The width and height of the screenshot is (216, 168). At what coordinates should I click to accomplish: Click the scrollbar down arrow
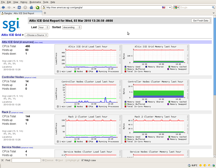pos(214,156)
